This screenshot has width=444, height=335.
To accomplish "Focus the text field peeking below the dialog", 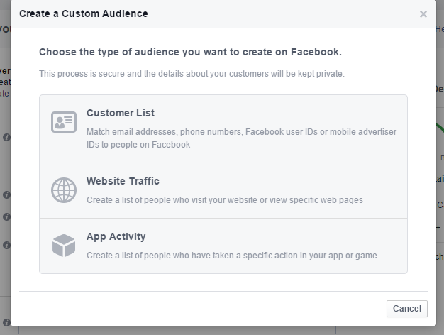I will 177,330.
